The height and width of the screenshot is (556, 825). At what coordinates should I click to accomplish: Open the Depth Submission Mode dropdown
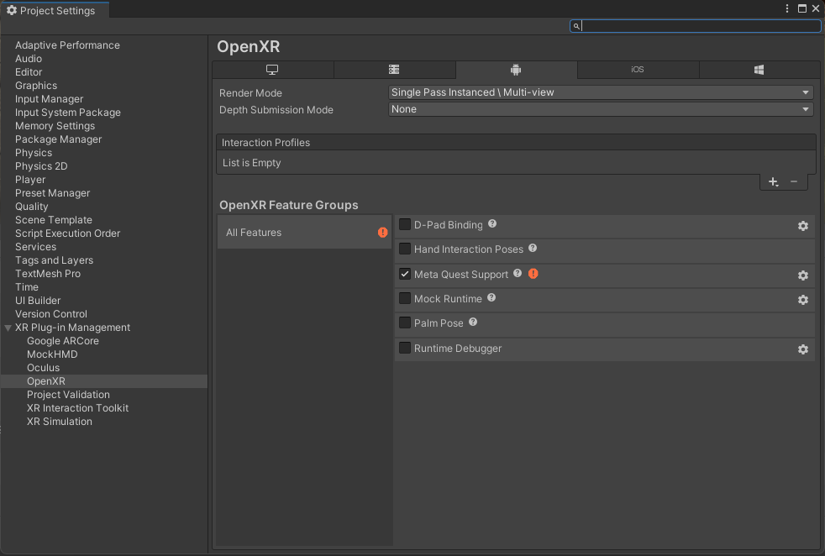600,109
